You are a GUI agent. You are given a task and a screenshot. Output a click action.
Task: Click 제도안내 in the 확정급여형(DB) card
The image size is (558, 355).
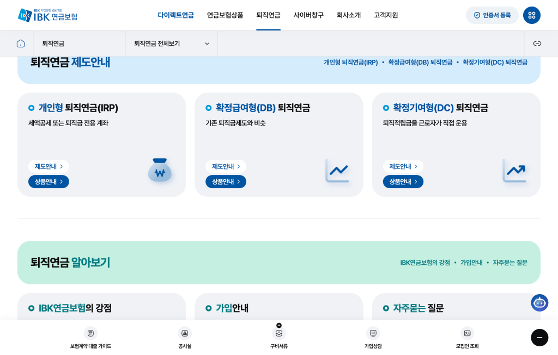[226, 166]
